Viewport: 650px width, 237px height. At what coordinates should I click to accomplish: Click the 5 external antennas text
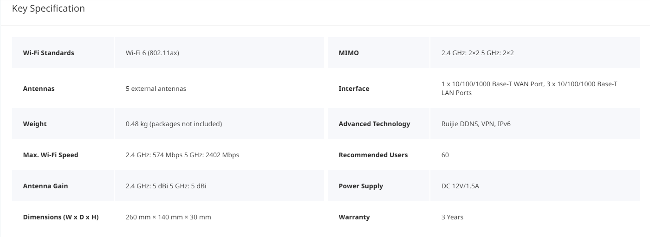pyautogui.click(x=156, y=89)
